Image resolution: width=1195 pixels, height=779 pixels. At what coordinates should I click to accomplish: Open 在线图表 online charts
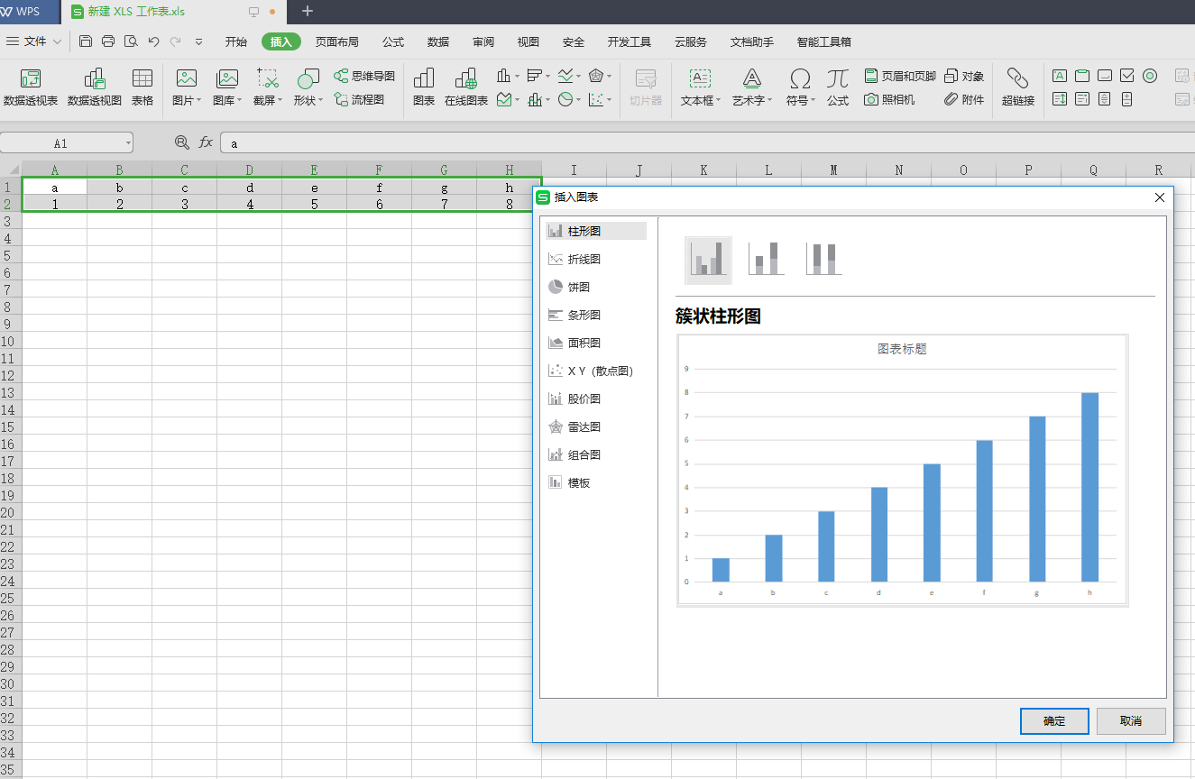coord(466,87)
